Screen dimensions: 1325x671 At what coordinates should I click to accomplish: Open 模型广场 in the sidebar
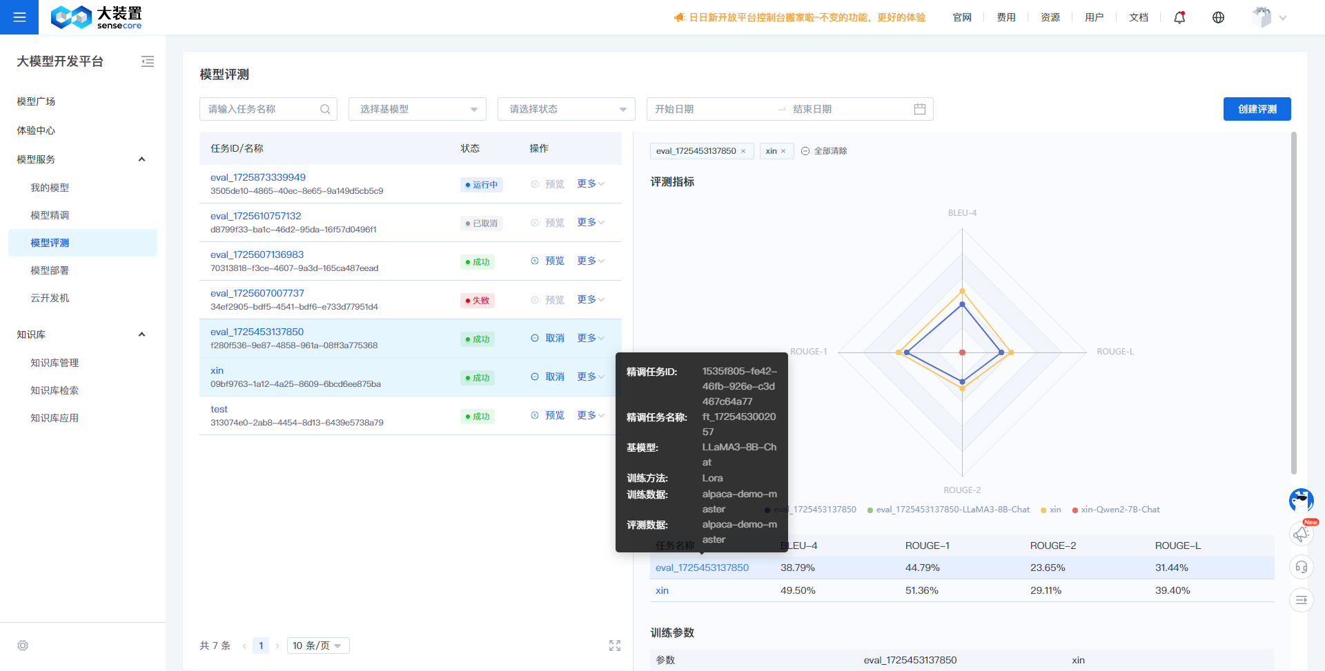coord(36,101)
